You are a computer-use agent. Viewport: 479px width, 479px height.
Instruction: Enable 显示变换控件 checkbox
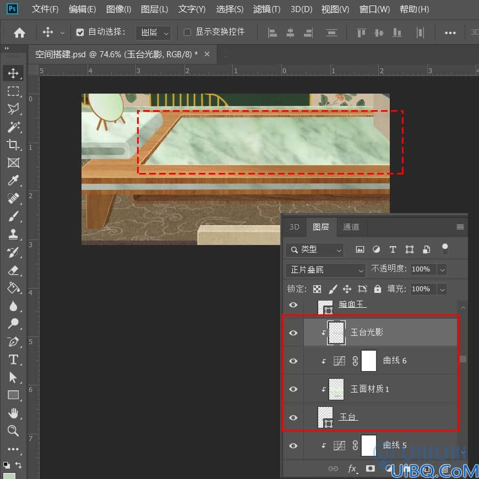(188, 32)
